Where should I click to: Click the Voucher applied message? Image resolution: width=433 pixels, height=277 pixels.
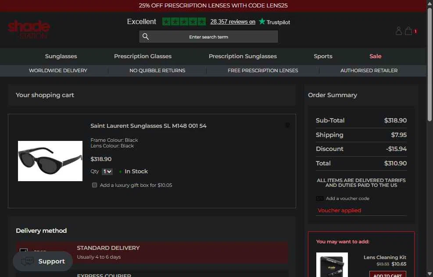coord(340,210)
